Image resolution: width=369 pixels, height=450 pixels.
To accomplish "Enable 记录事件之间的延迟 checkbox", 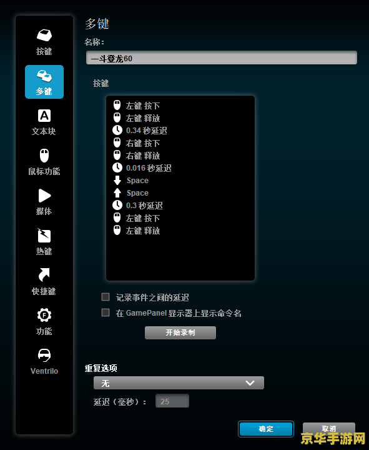I will tap(106, 297).
